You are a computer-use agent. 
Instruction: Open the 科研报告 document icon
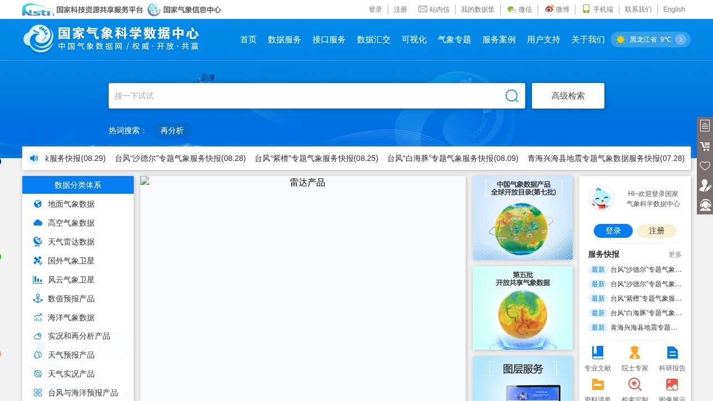pyautogui.click(x=672, y=353)
